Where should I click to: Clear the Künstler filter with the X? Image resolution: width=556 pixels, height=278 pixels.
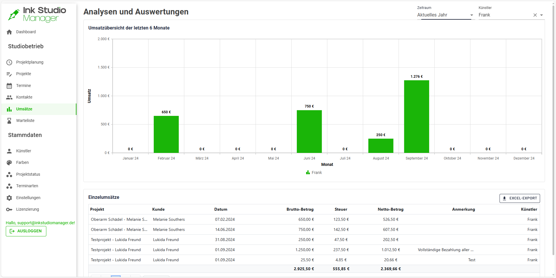click(535, 15)
